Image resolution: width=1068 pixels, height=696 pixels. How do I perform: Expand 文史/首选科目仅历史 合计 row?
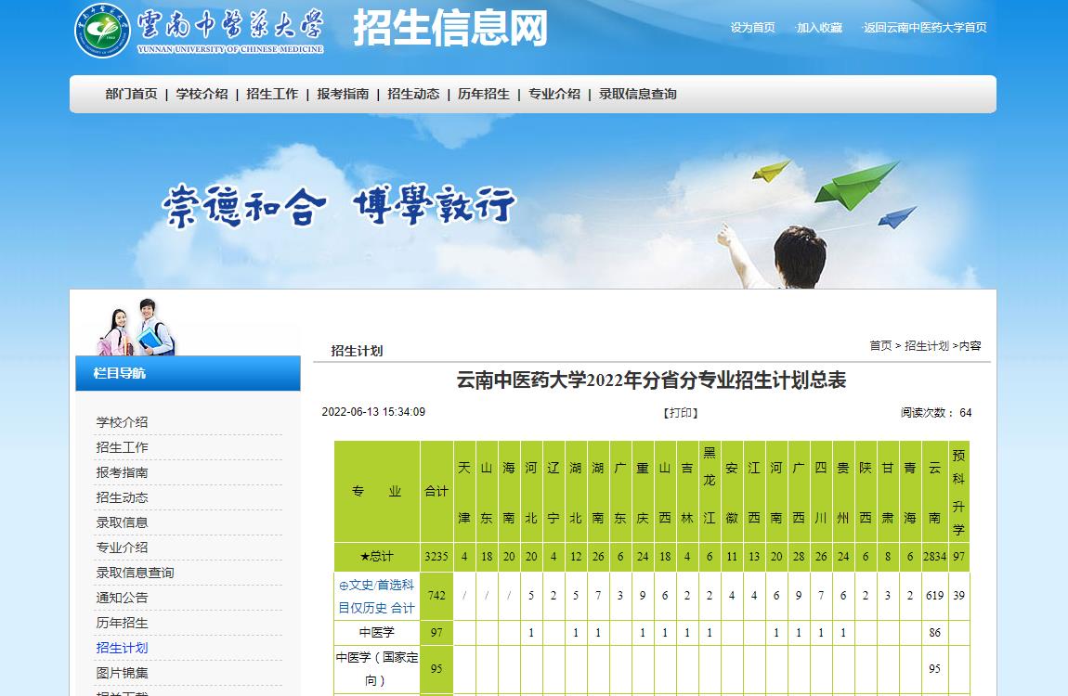[377, 596]
